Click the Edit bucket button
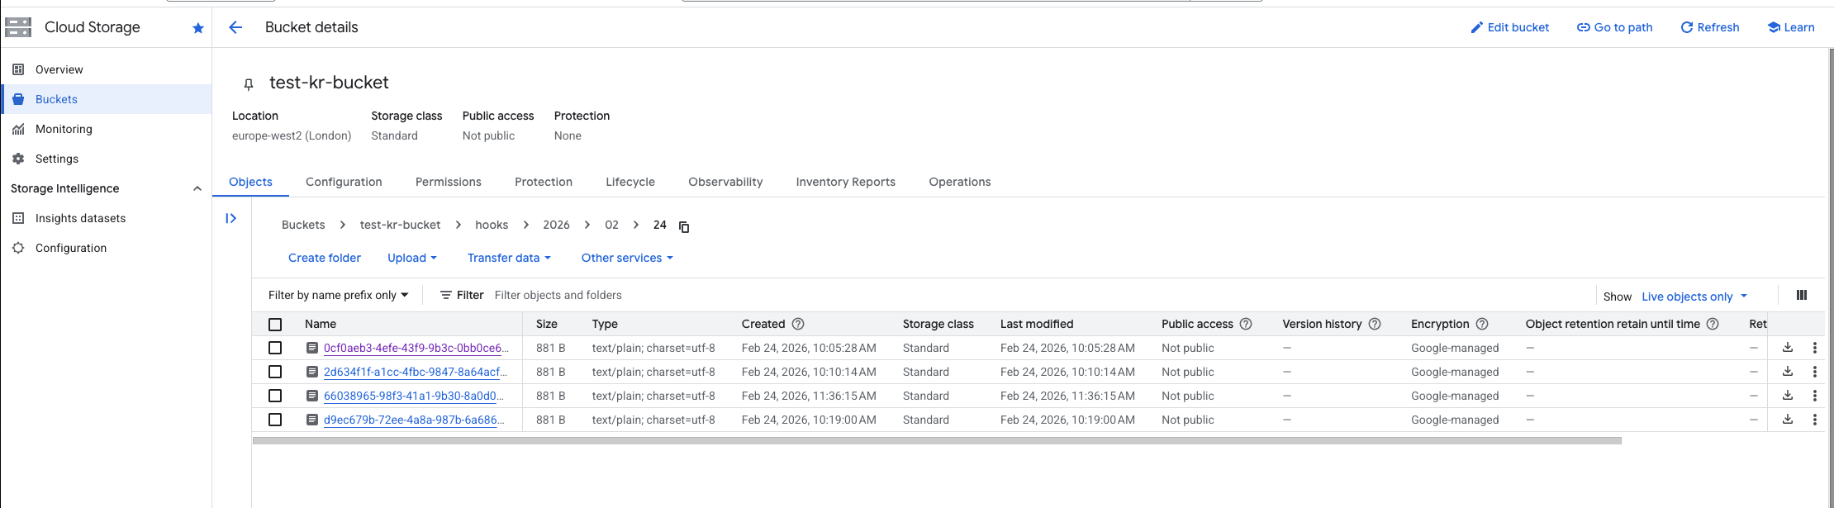The height and width of the screenshot is (508, 1834). [1510, 27]
